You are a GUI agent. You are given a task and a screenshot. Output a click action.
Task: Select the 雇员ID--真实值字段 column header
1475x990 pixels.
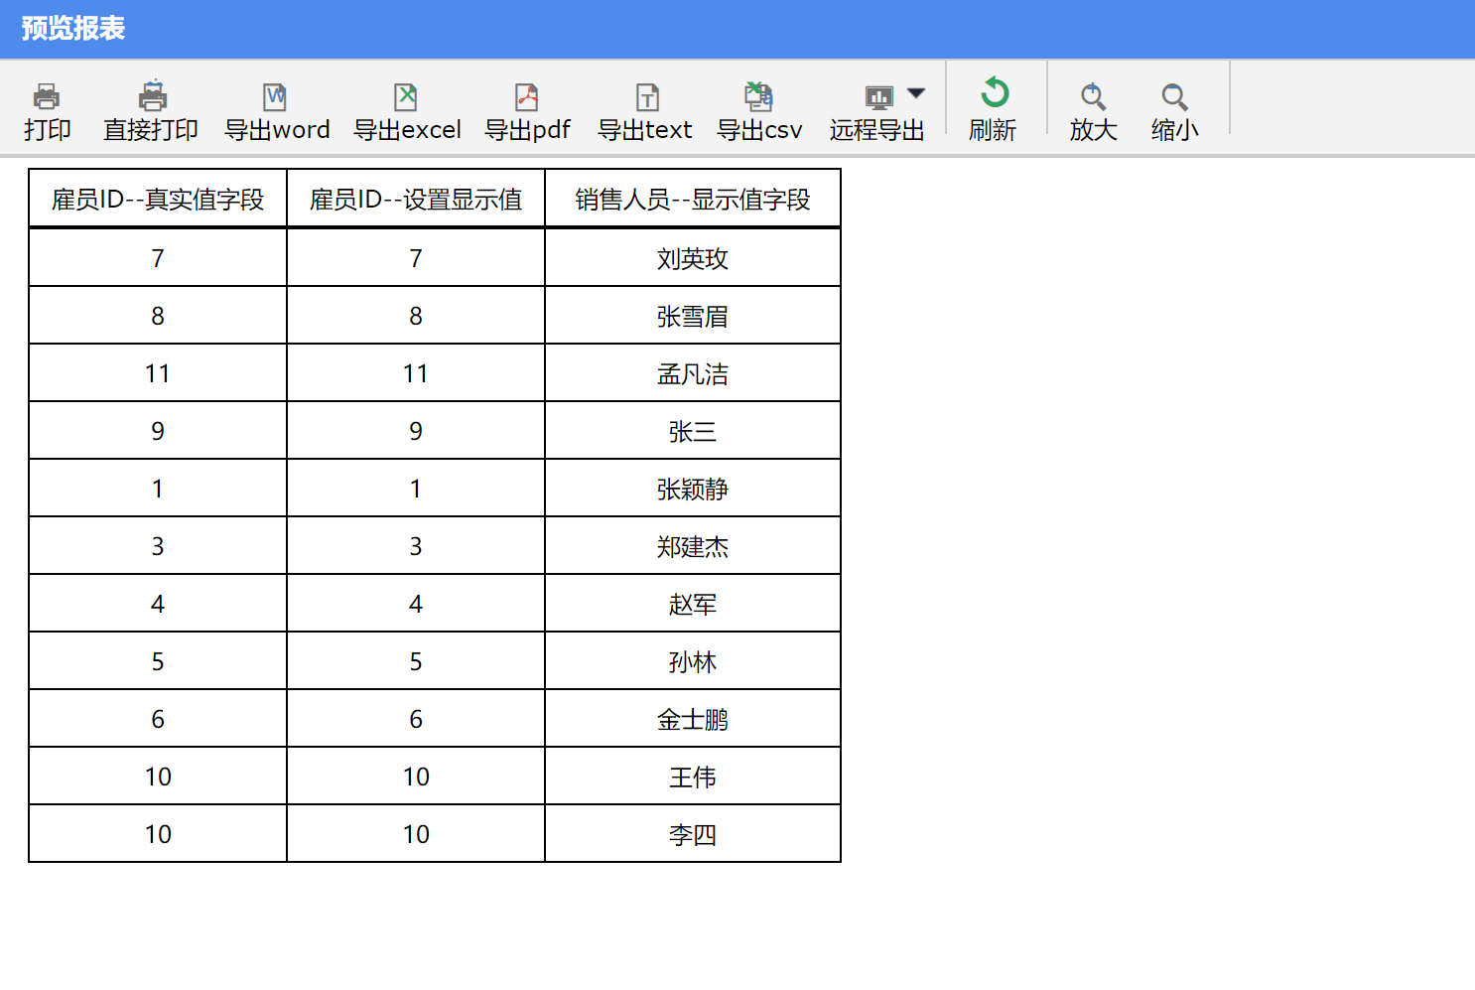coord(158,200)
